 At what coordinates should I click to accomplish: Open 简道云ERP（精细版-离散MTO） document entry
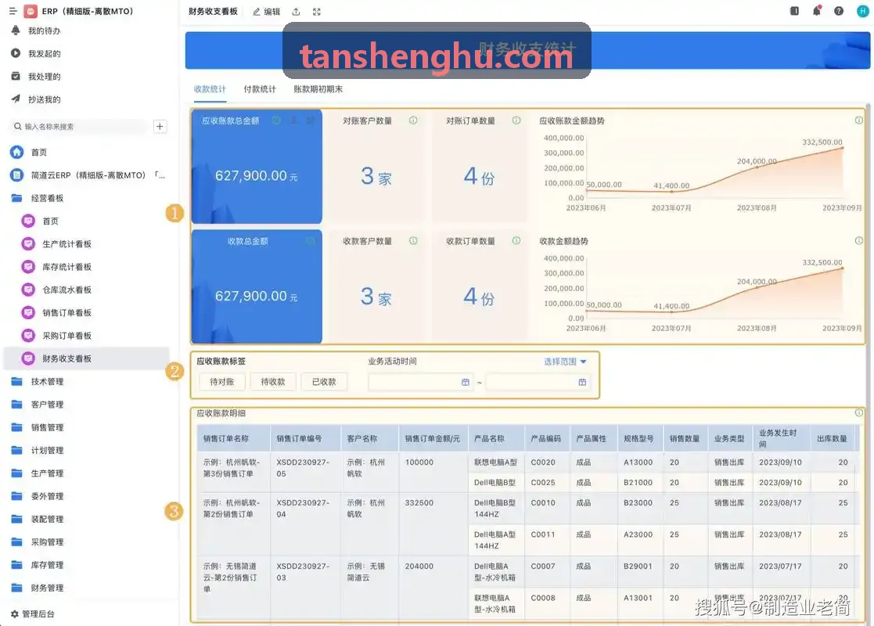tap(88, 175)
